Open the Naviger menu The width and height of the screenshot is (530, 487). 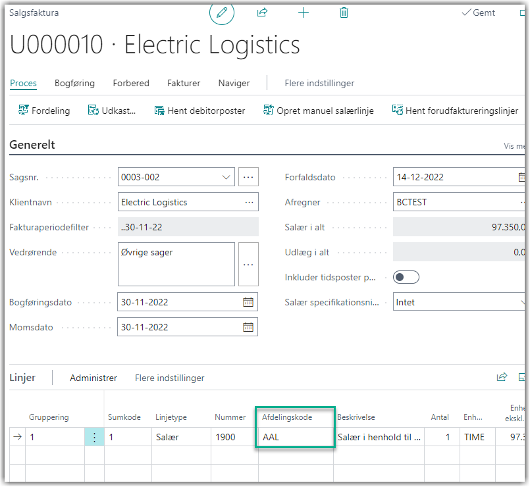pos(234,83)
